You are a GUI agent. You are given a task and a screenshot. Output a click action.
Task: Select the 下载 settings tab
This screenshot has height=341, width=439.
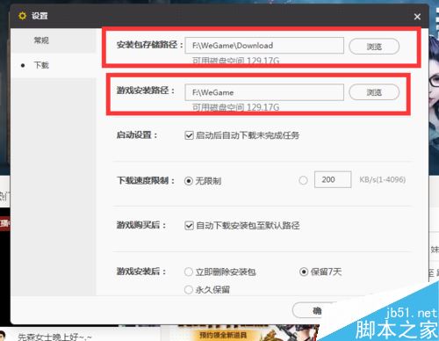click(54, 65)
